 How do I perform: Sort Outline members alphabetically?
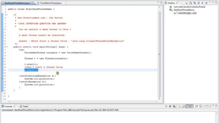[x=191, y=3]
